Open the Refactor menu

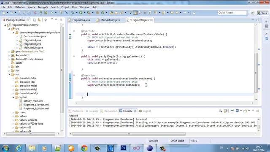20,7
